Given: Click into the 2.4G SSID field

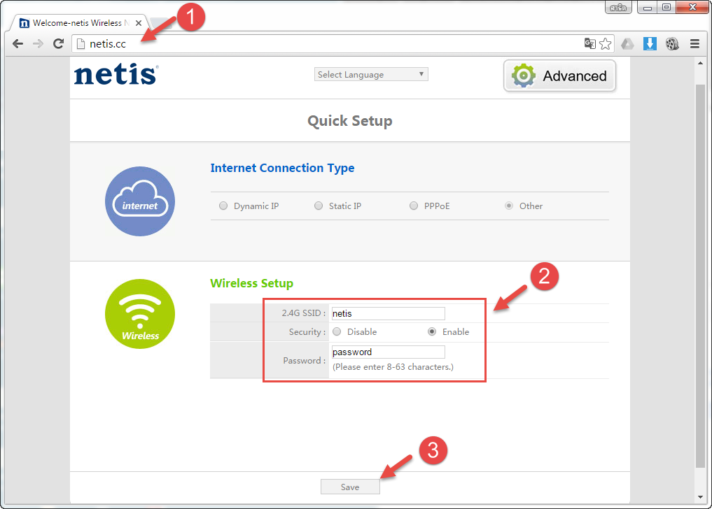Looking at the screenshot, I should coord(389,313).
